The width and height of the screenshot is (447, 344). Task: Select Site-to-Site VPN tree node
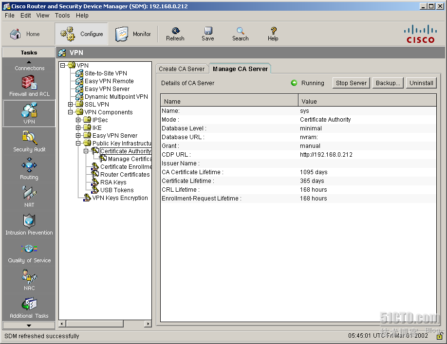point(106,73)
